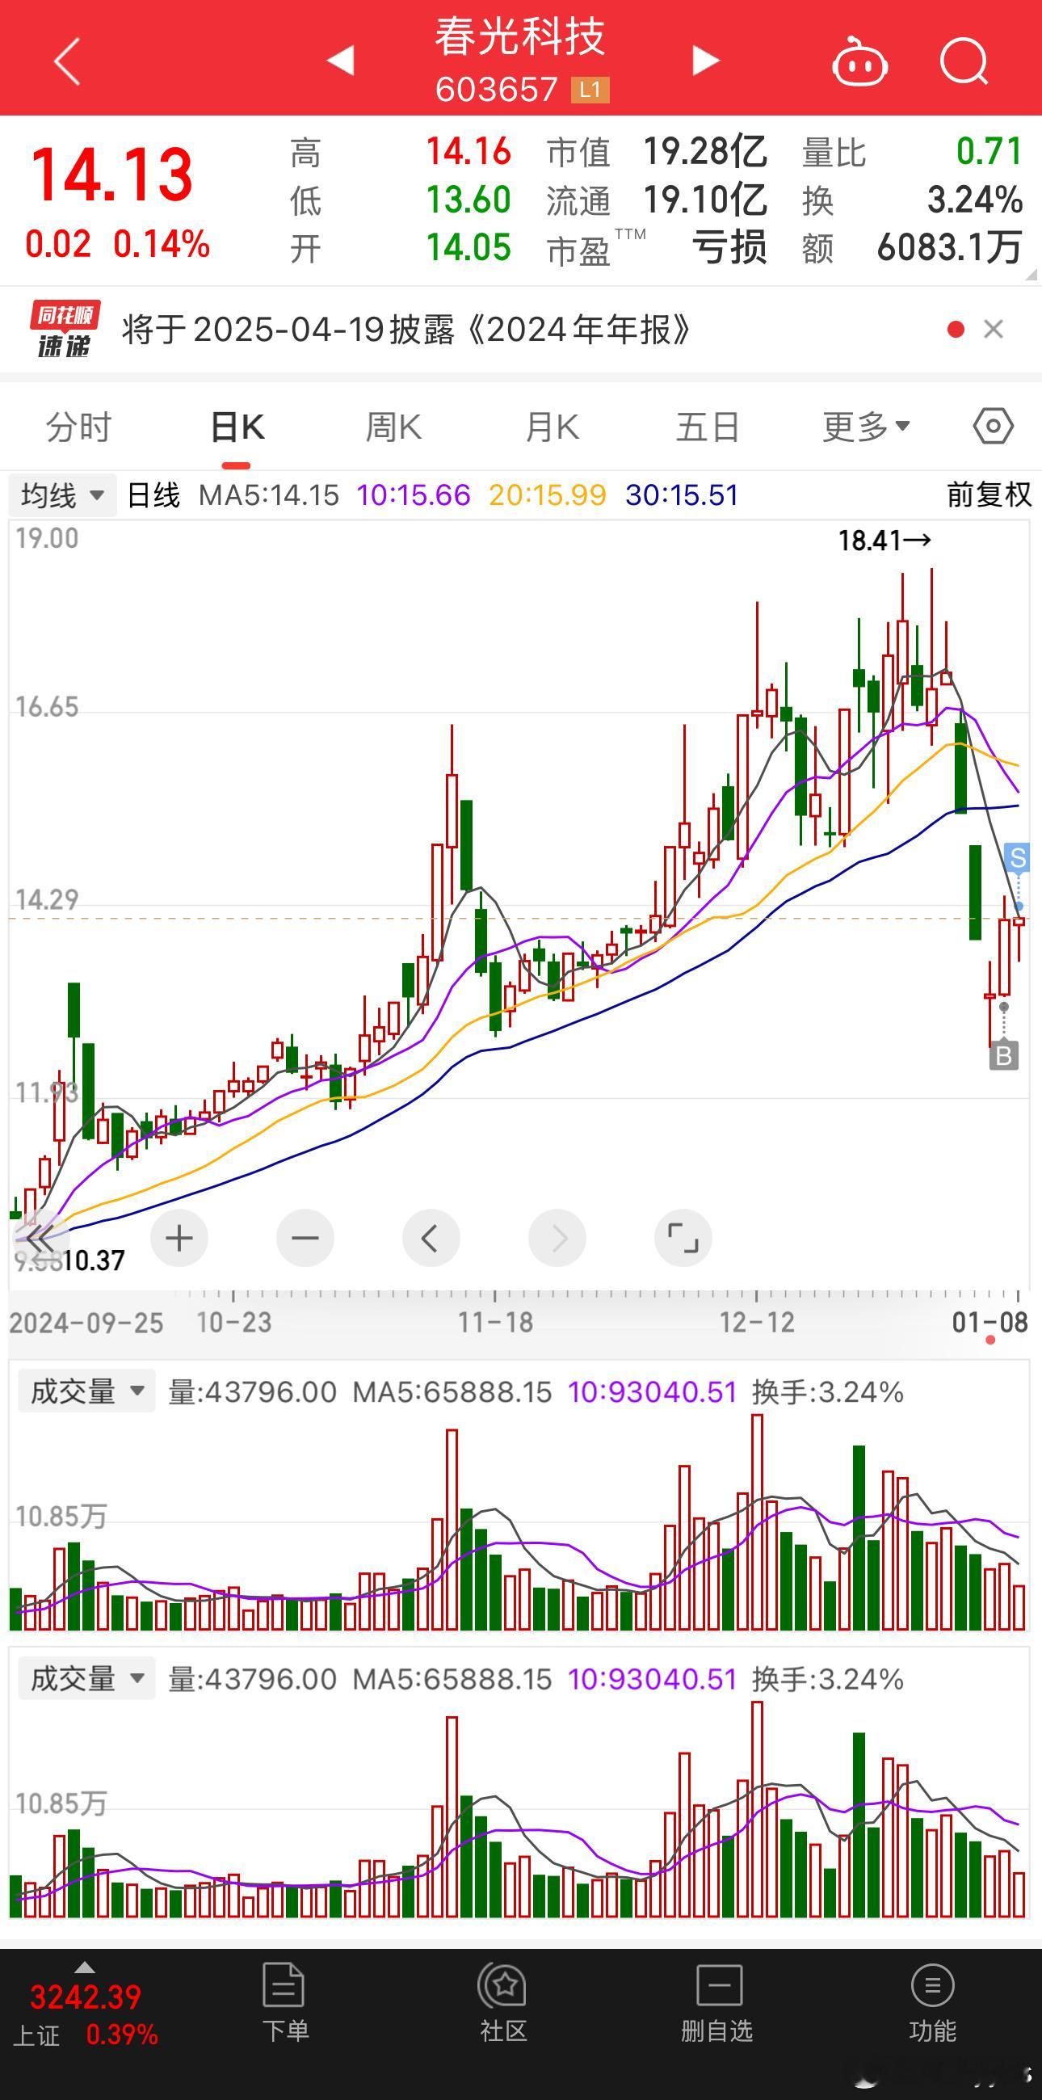Open the 更多 dropdown
The image size is (1042, 2100).
click(x=866, y=427)
